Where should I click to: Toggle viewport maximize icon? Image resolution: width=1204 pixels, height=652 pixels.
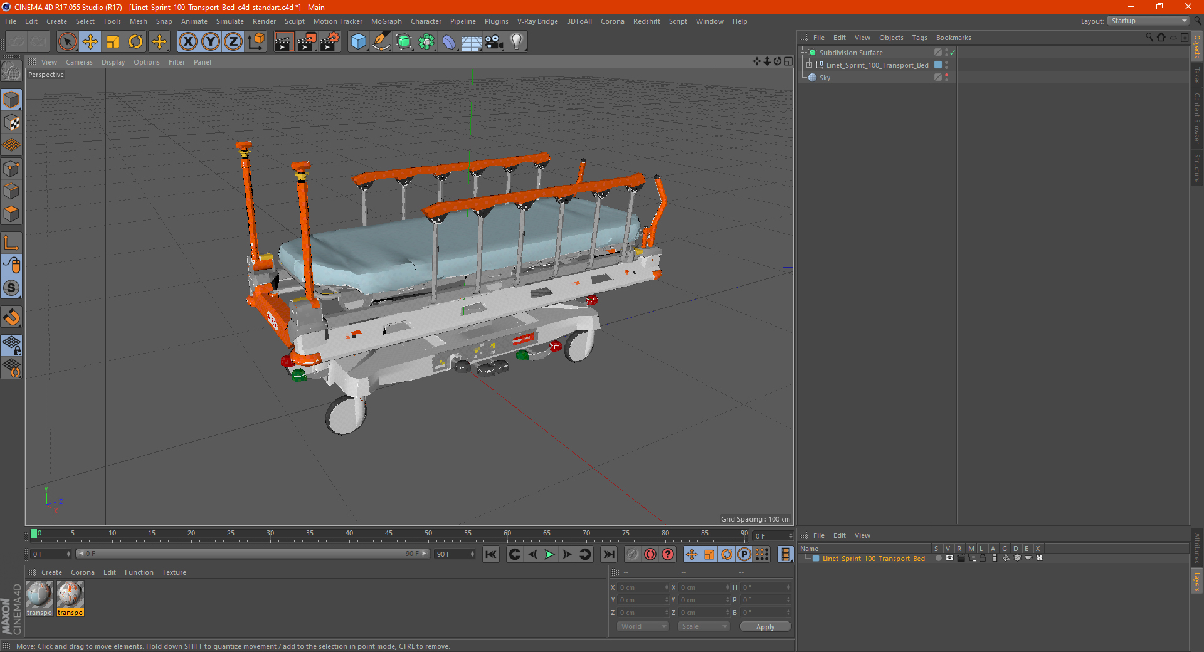tap(788, 61)
